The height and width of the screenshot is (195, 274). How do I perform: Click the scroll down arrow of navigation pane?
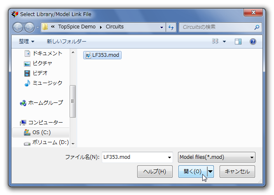coord(73,144)
